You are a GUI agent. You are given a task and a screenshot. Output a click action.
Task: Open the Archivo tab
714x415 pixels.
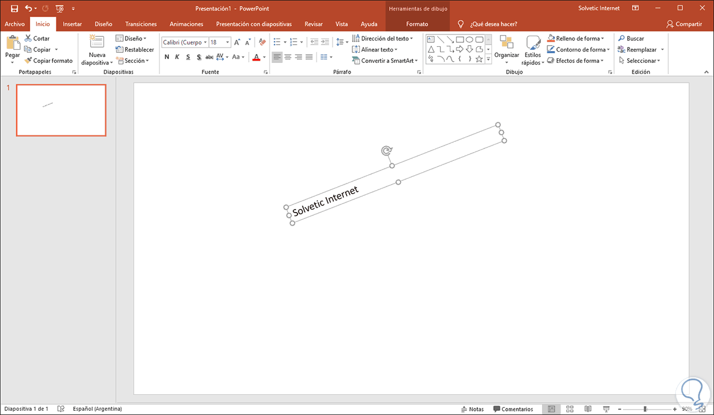pos(14,24)
